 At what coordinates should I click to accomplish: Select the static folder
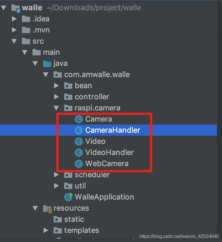pos(74,219)
